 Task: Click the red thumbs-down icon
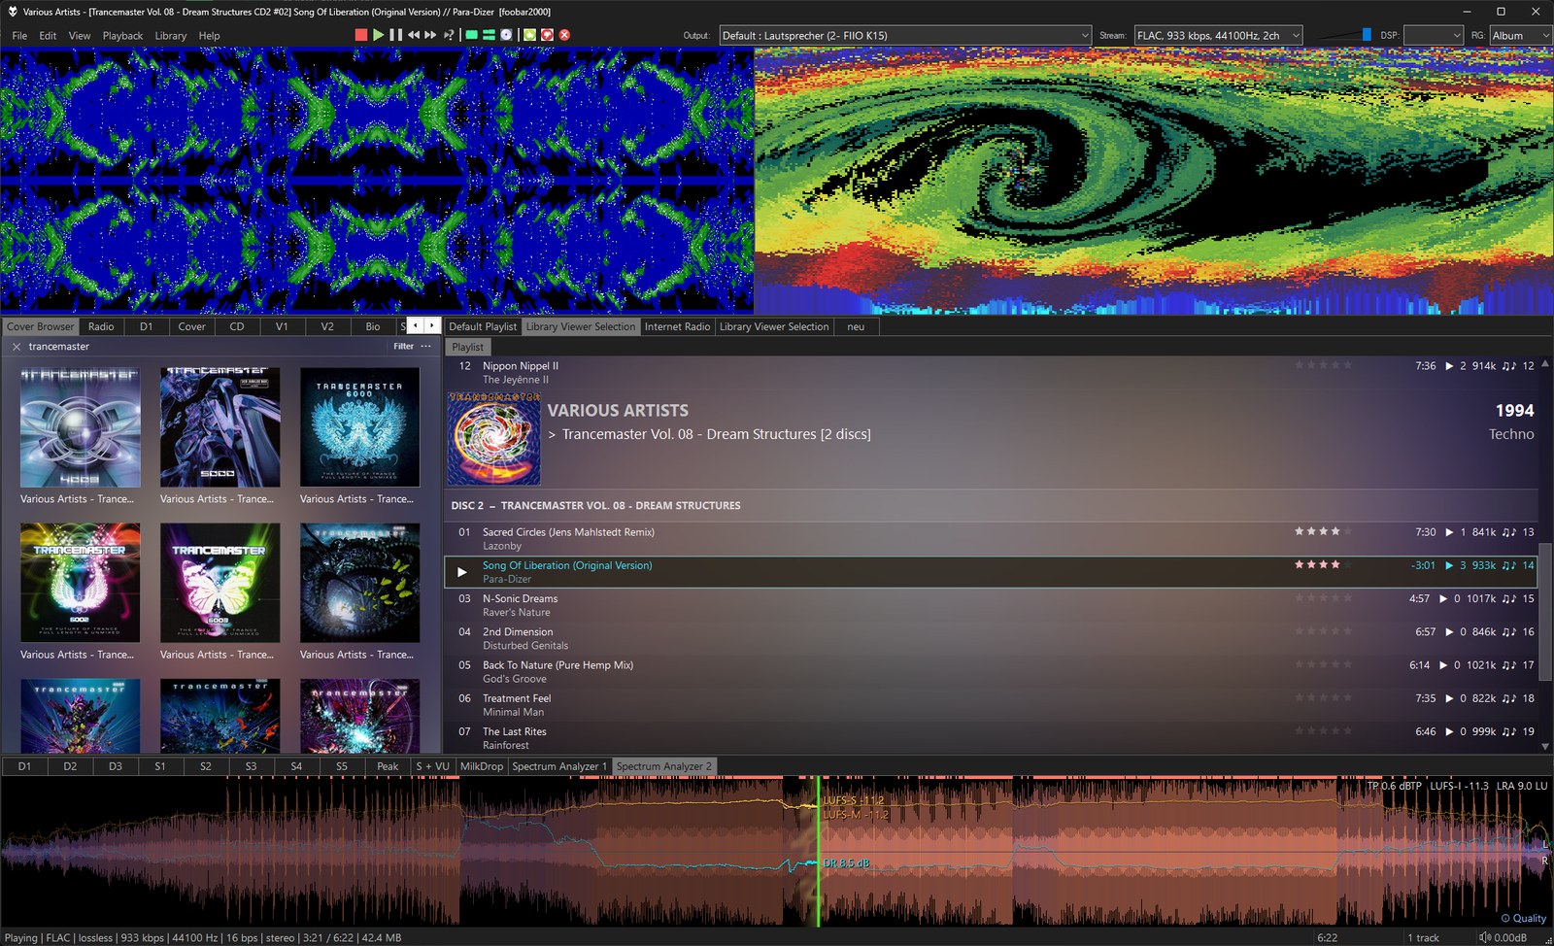pyautogui.click(x=547, y=35)
